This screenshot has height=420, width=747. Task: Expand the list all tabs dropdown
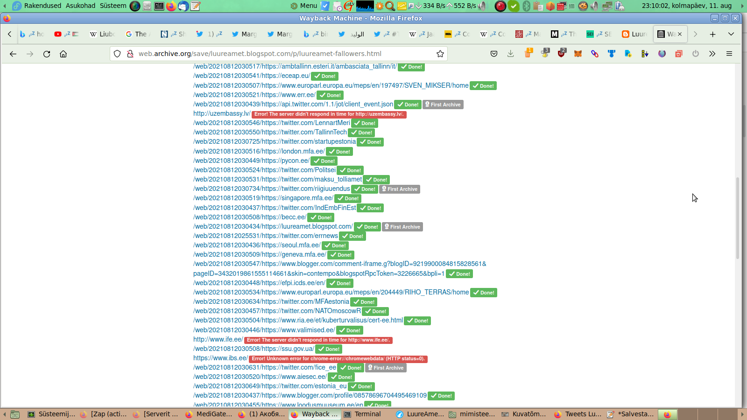click(x=731, y=34)
